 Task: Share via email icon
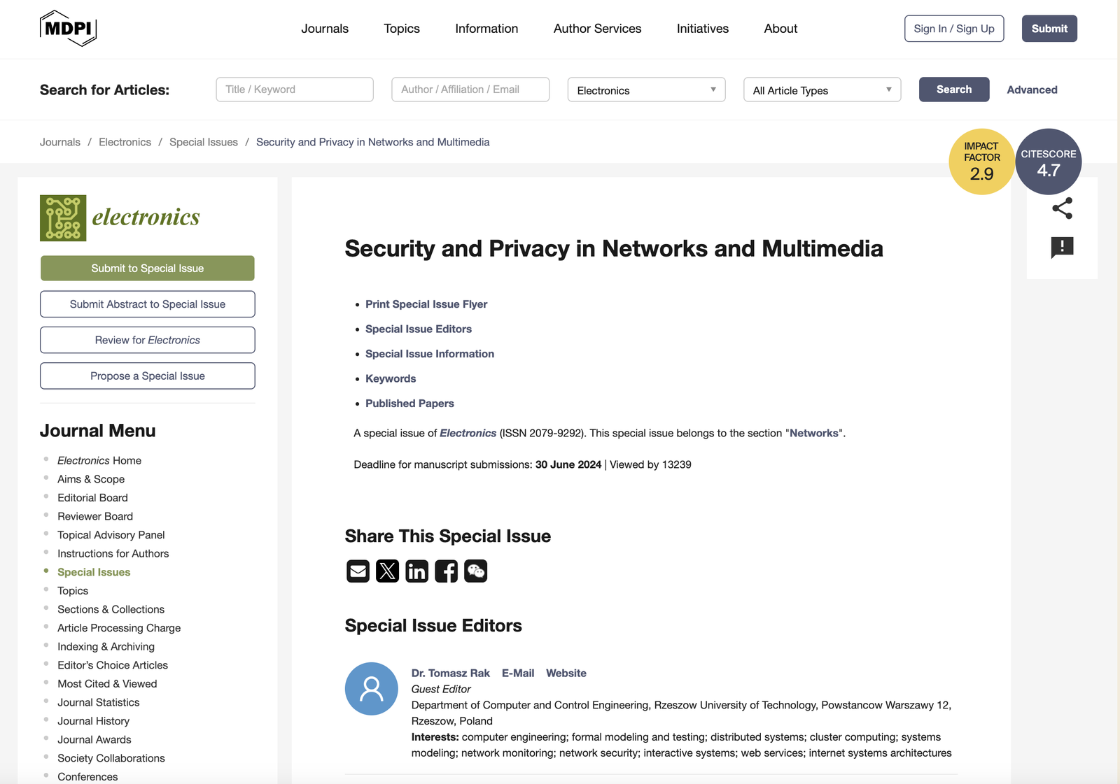coord(358,571)
